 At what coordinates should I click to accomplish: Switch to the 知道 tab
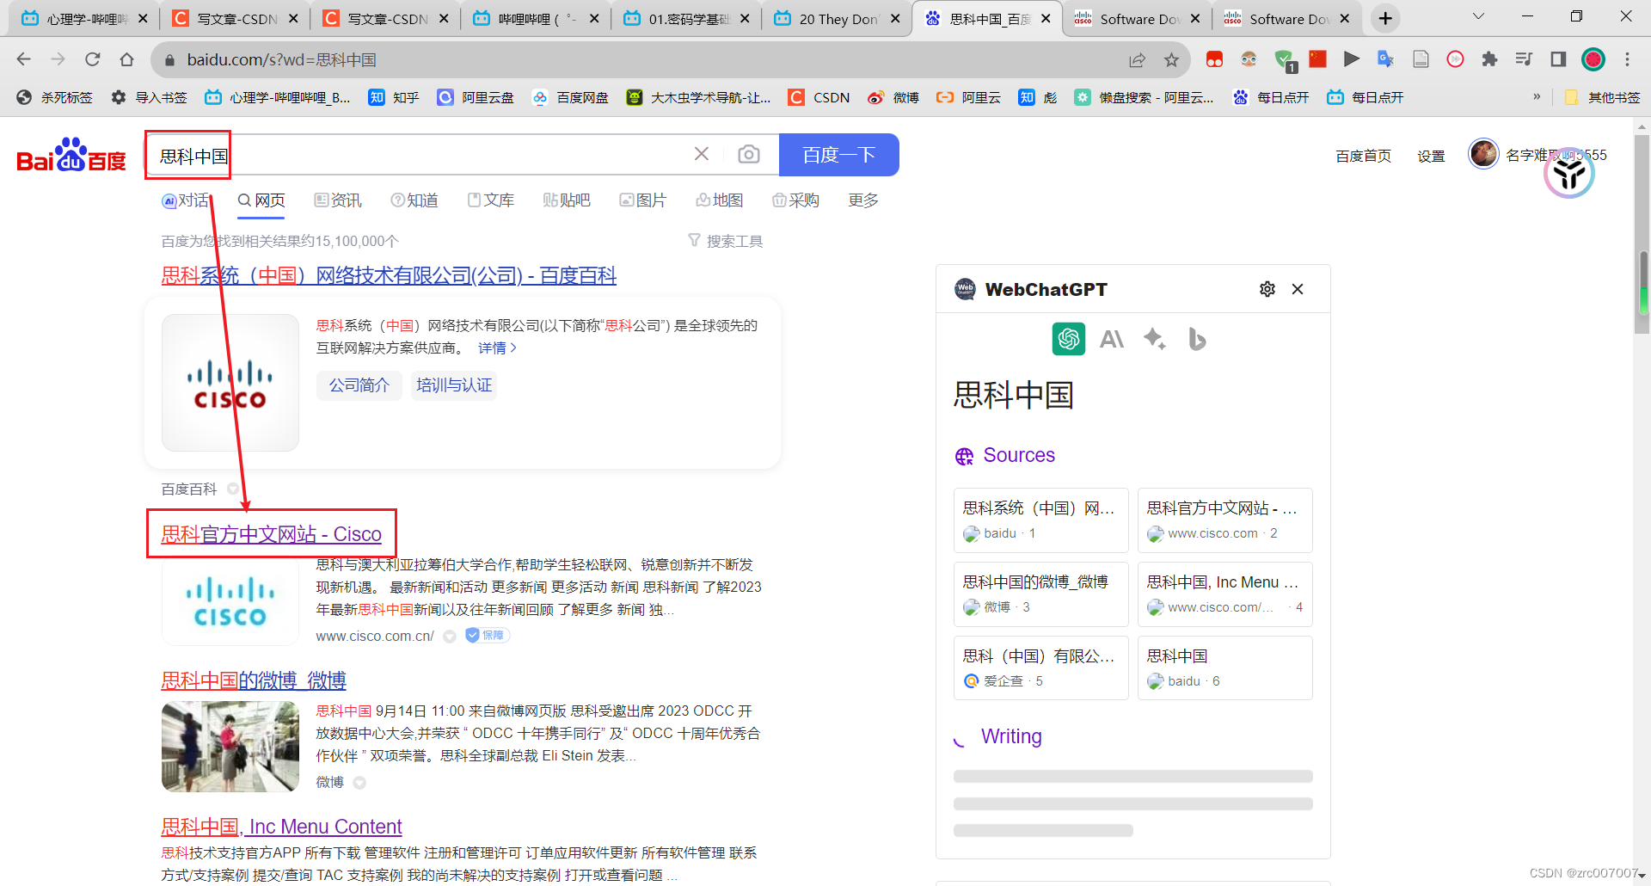point(414,200)
